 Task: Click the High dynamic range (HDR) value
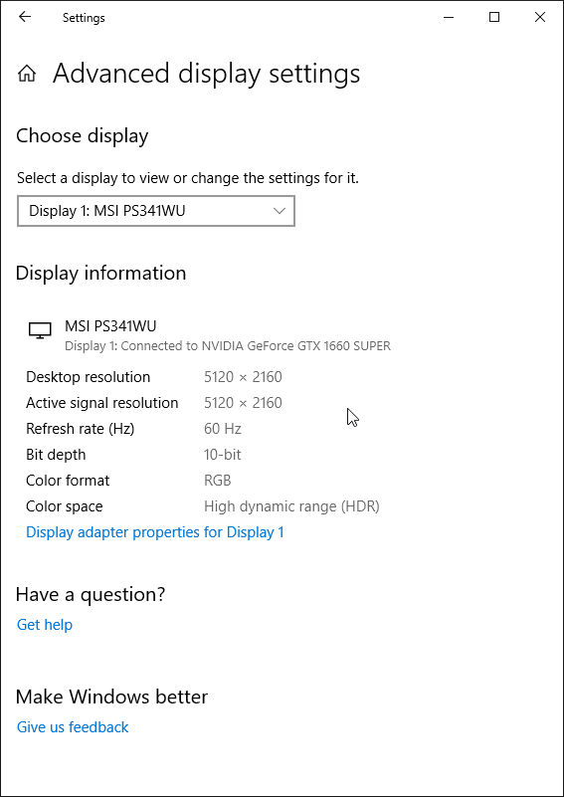coord(291,506)
